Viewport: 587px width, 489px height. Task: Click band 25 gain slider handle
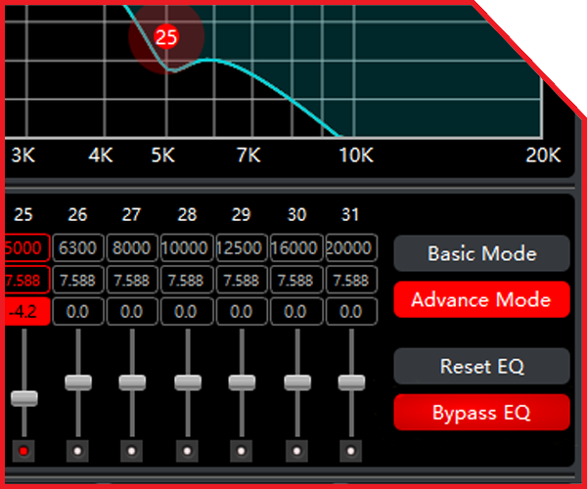(24, 398)
